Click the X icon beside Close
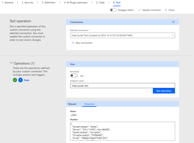 (166, 10)
